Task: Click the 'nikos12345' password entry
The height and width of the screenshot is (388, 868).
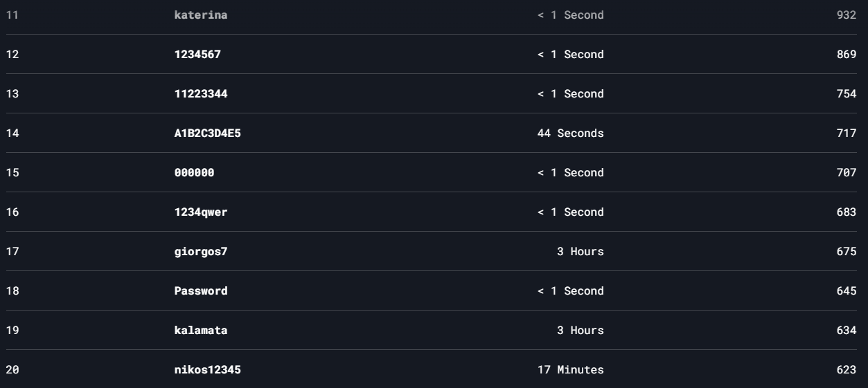Action: tap(207, 369)
